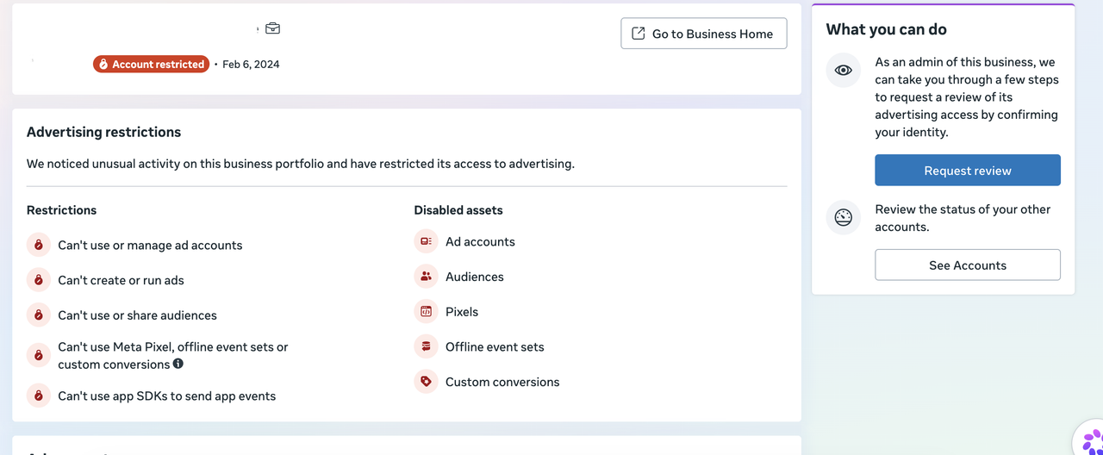Click the Feb 6, 2024 date text
Screen dimensions: 1103x455
click(x=251, y=64)
